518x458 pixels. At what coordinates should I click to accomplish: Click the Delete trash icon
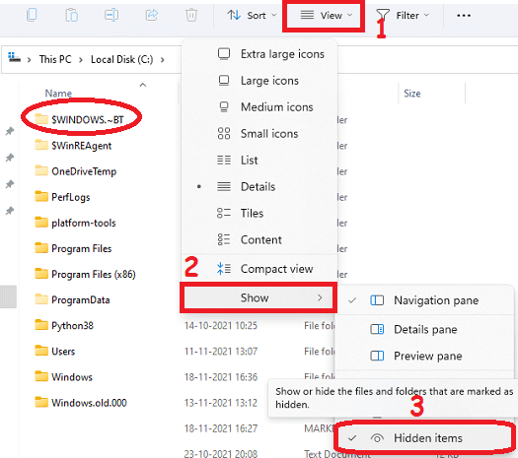(191, 15)
